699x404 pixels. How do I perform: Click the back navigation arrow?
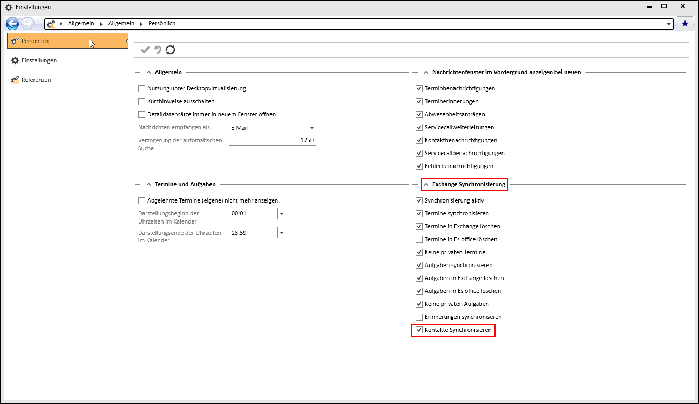[x=12, y=24]
